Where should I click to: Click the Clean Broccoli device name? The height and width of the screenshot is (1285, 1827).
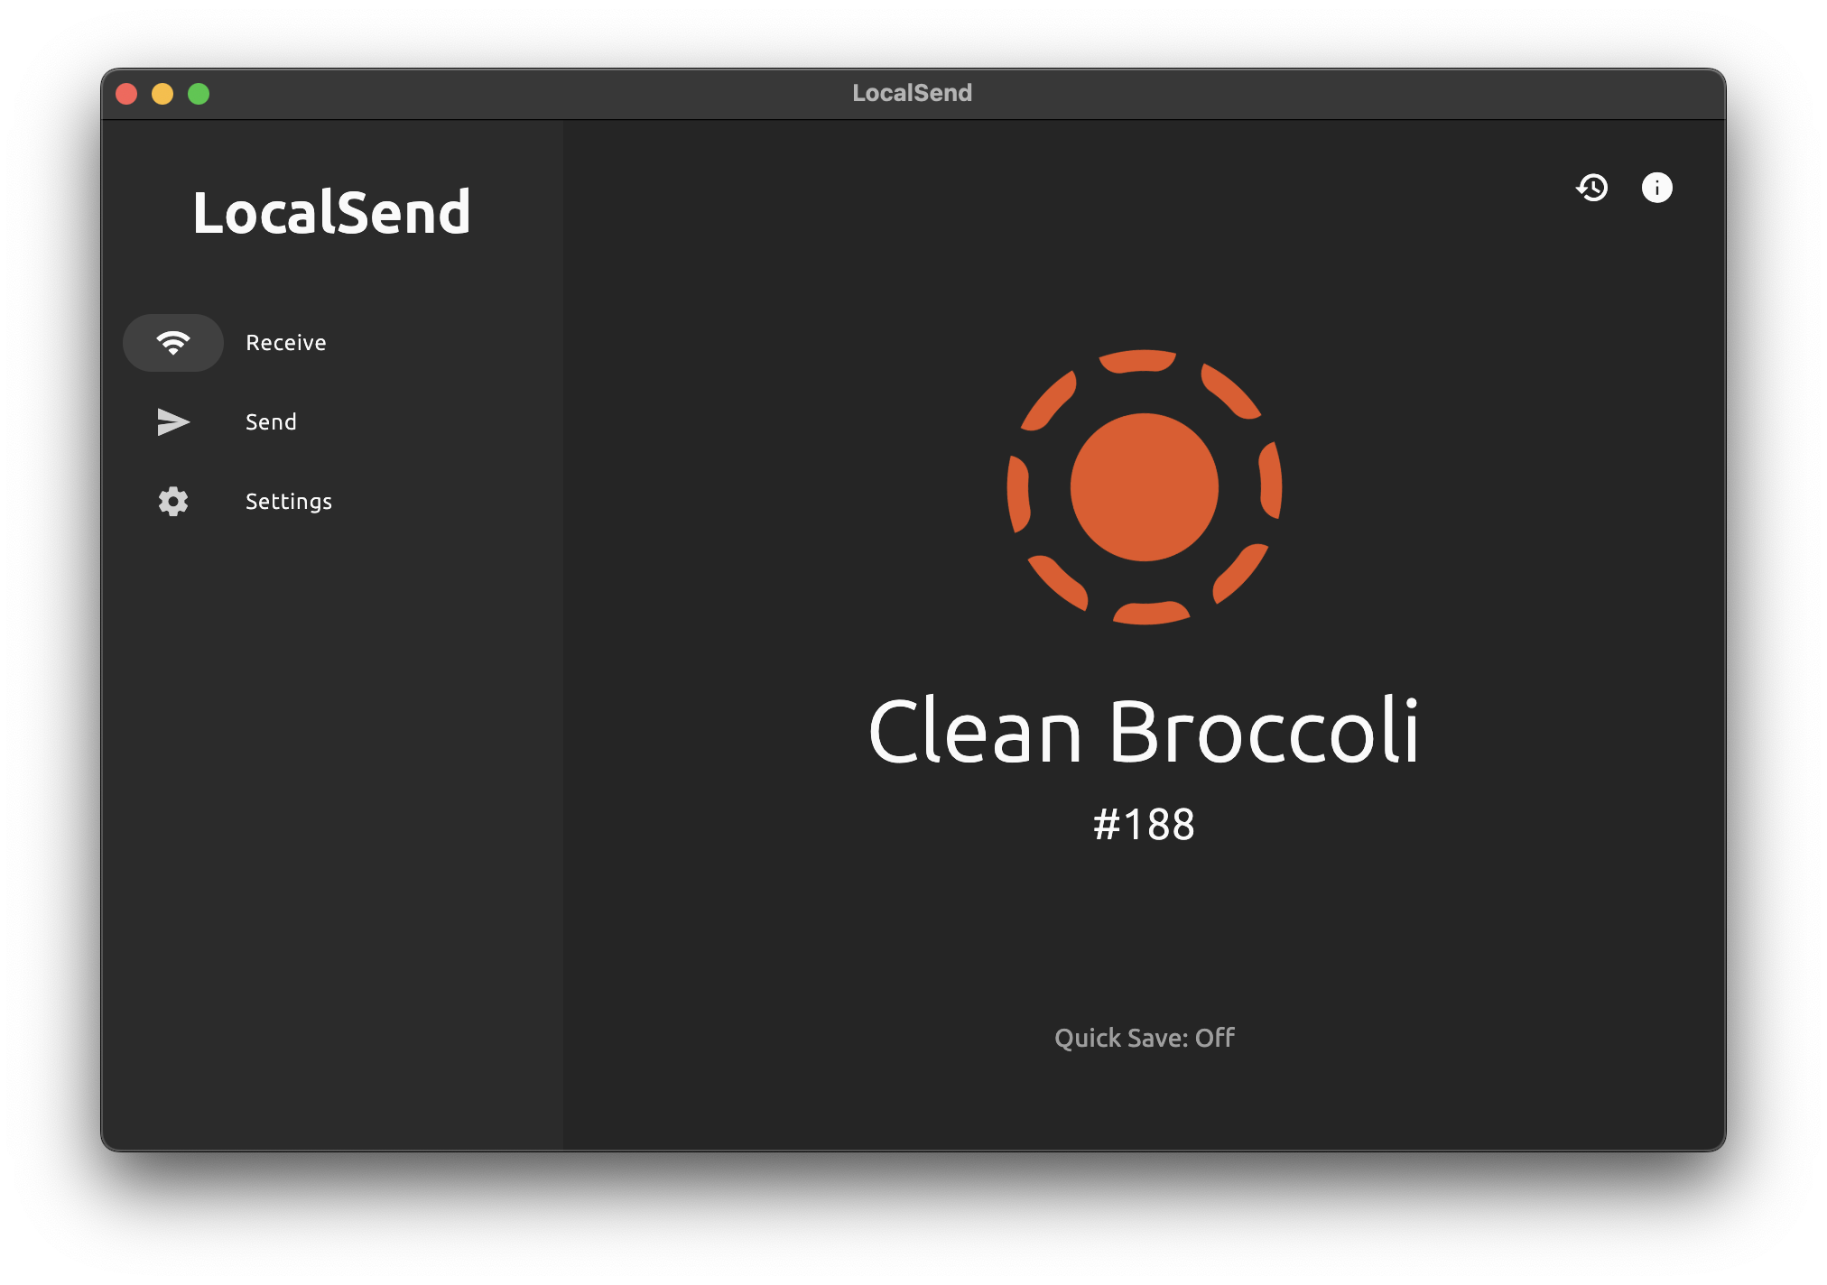point(1145,731)
